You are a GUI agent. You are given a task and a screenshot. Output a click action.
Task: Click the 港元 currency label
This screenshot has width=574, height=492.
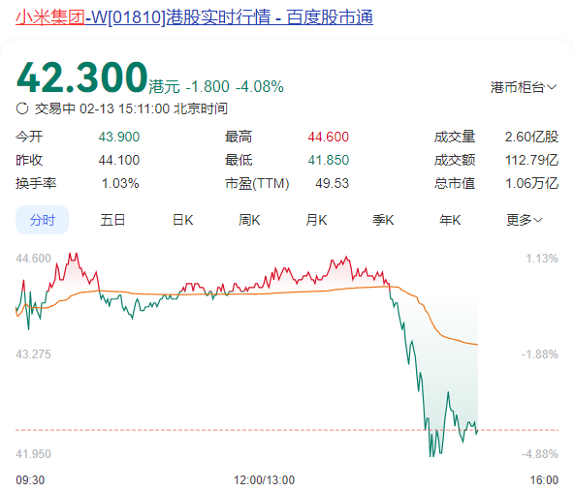tap(165, 87)
